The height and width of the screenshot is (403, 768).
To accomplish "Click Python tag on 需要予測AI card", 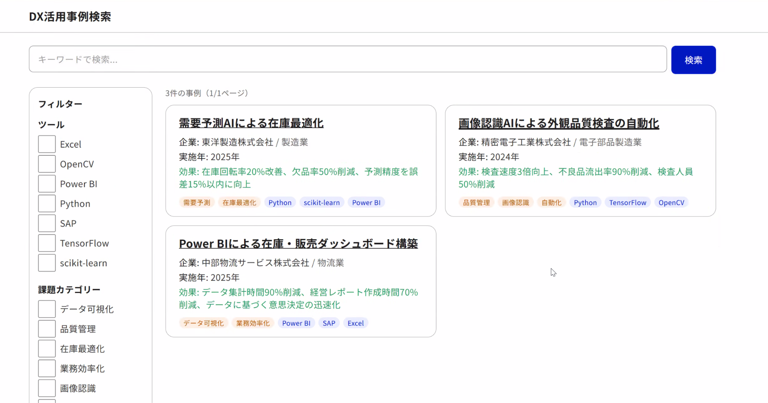I will tap(280, 203).
